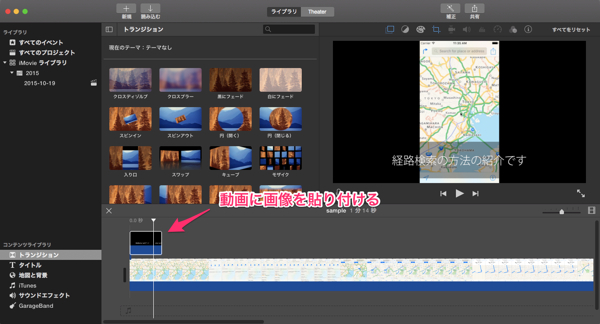Choose the スピンアウト transition thumbnail
600x324 pixels.
(181, 119)
